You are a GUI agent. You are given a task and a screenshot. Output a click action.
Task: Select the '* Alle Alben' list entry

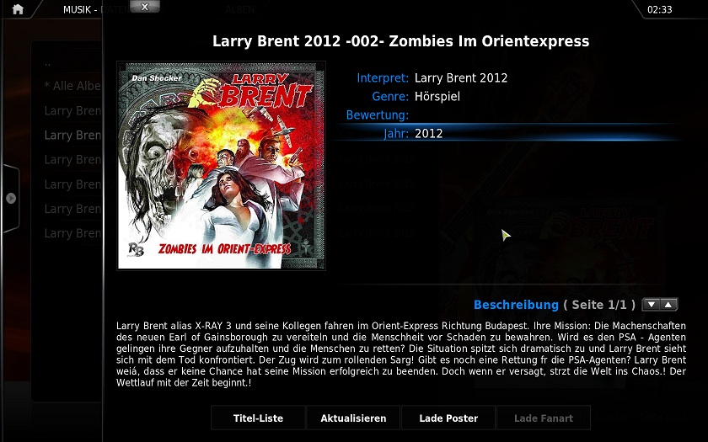[72, 86]
